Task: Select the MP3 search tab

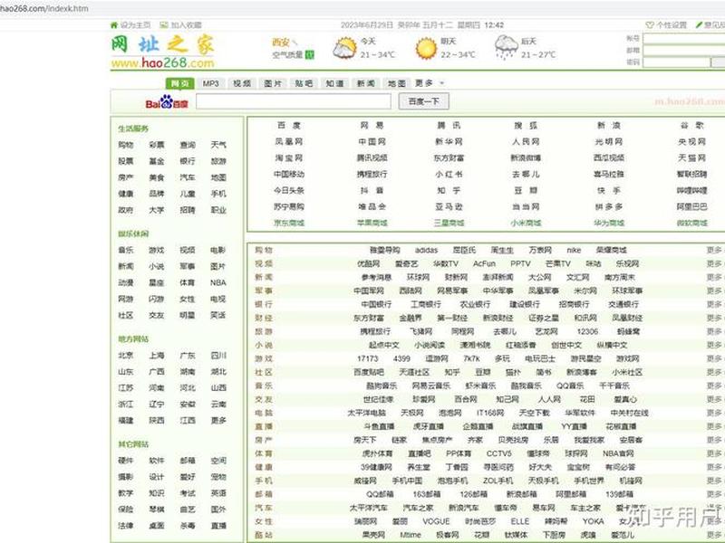Action: coord(211,83)
